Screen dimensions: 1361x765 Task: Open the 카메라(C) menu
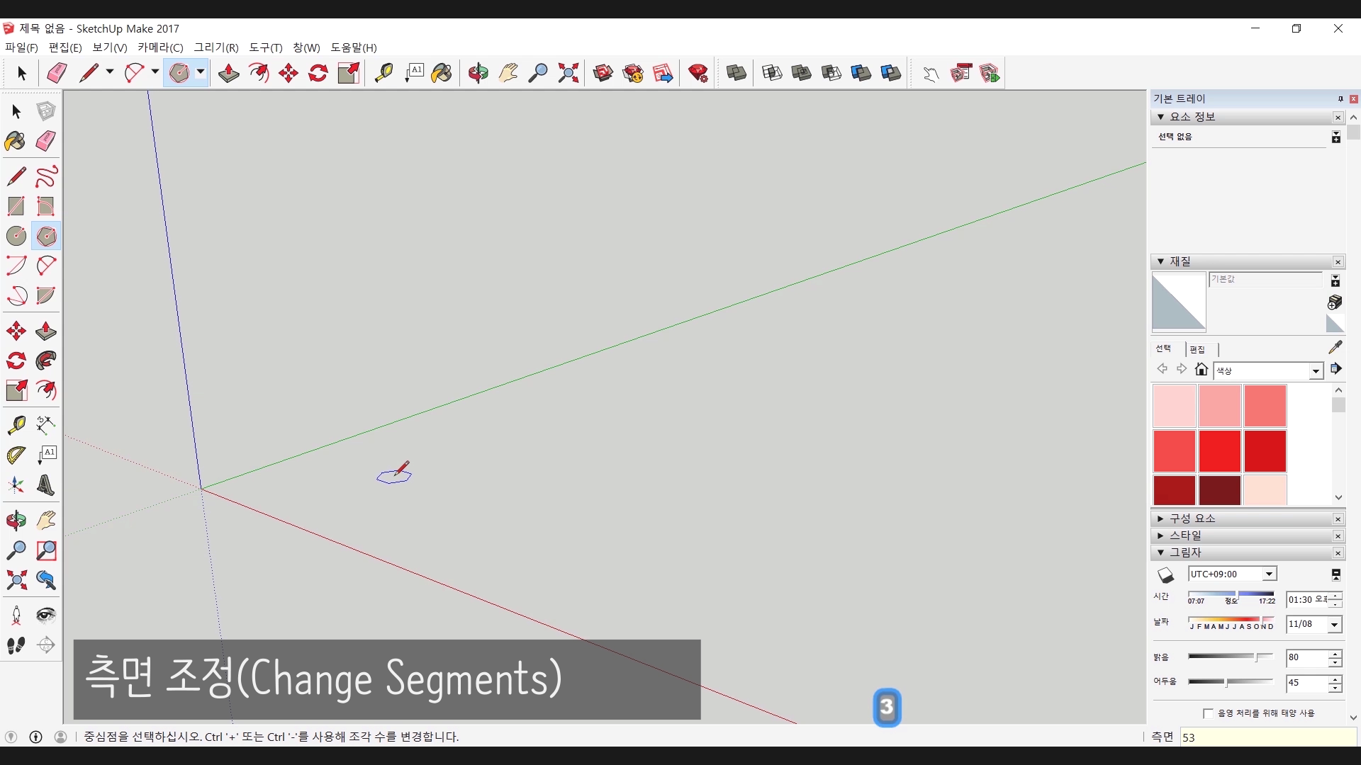click(x=160, y=47)
